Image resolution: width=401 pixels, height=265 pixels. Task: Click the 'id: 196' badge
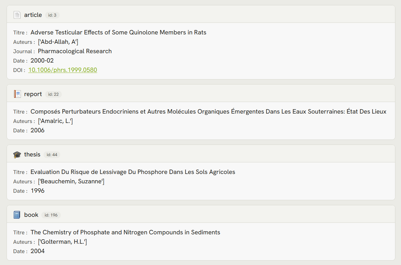pos(51,215)
